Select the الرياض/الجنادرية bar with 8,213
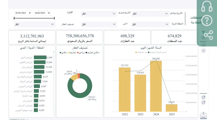The height and width of the screenshot is (120, 217). (x=38, y=76)
